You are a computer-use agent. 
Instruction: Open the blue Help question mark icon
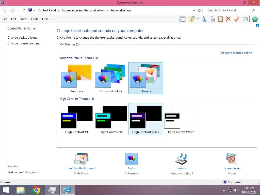coord(257,25)
